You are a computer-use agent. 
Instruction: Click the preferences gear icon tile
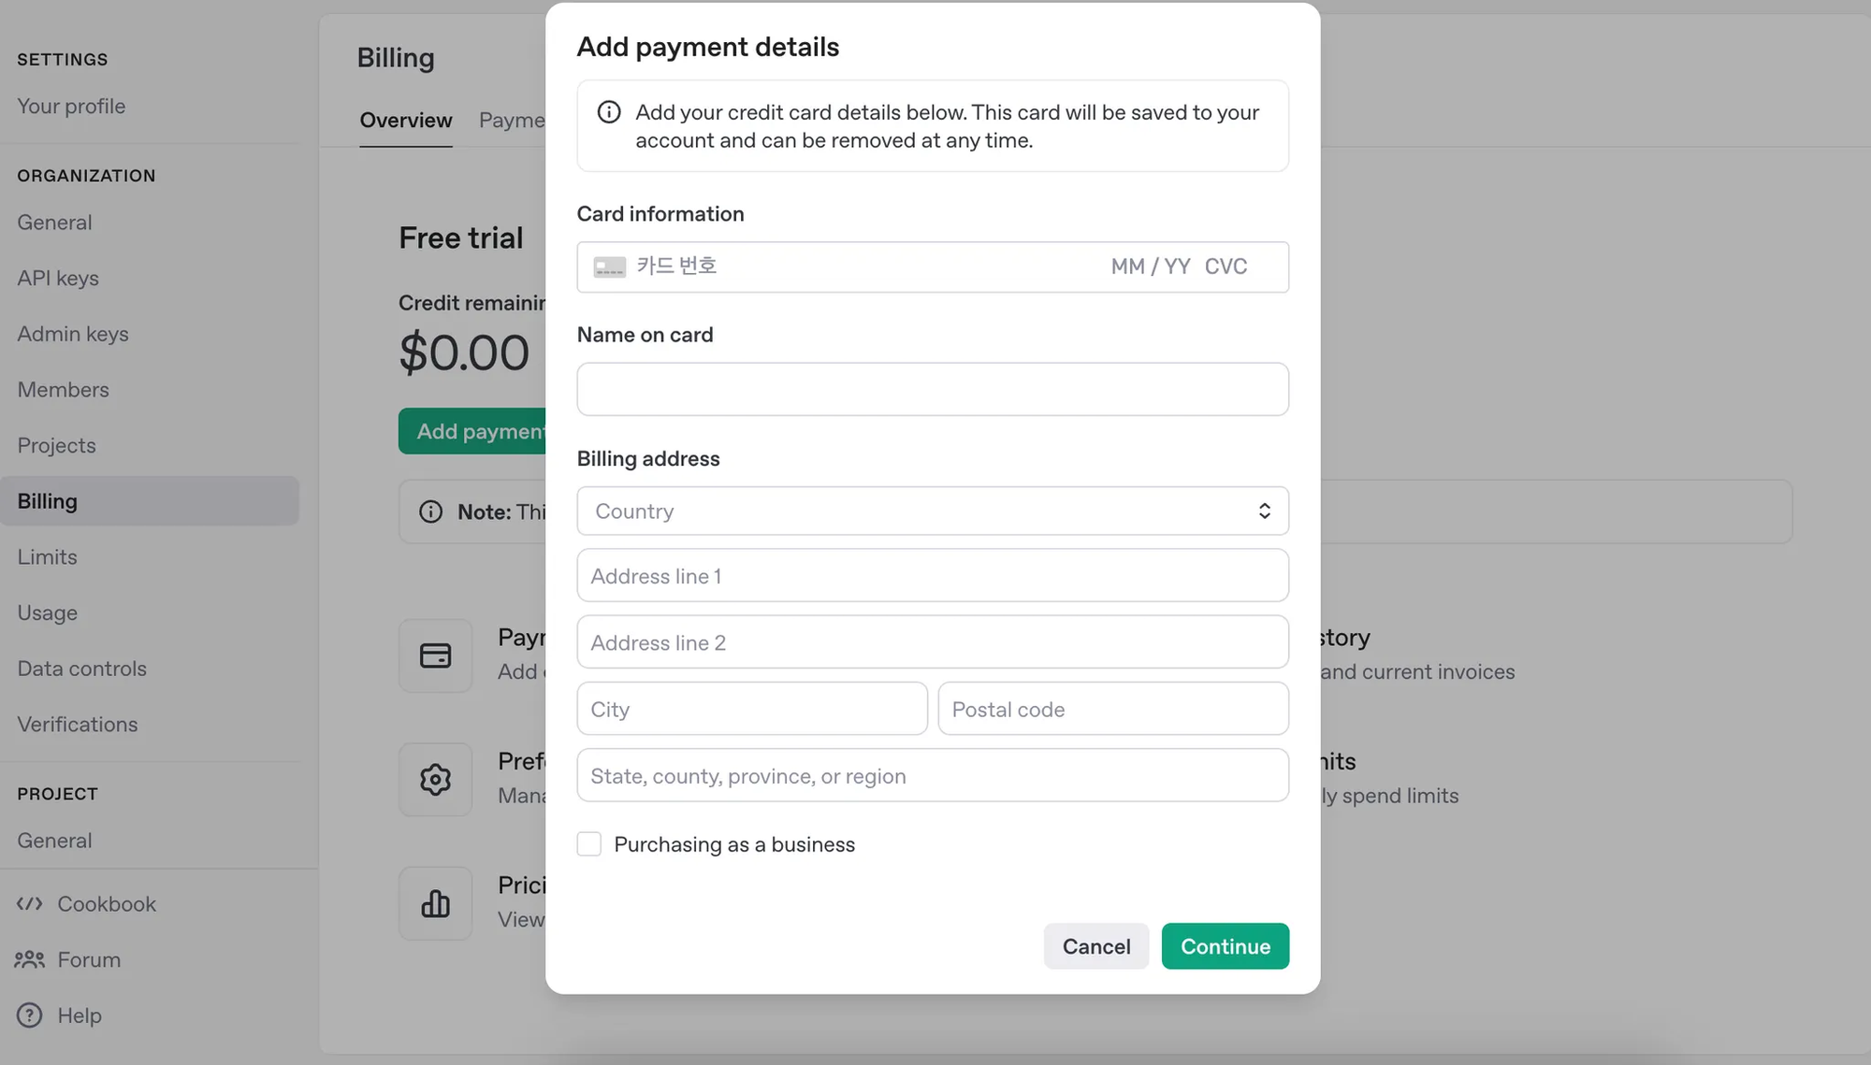click(435, 780)
